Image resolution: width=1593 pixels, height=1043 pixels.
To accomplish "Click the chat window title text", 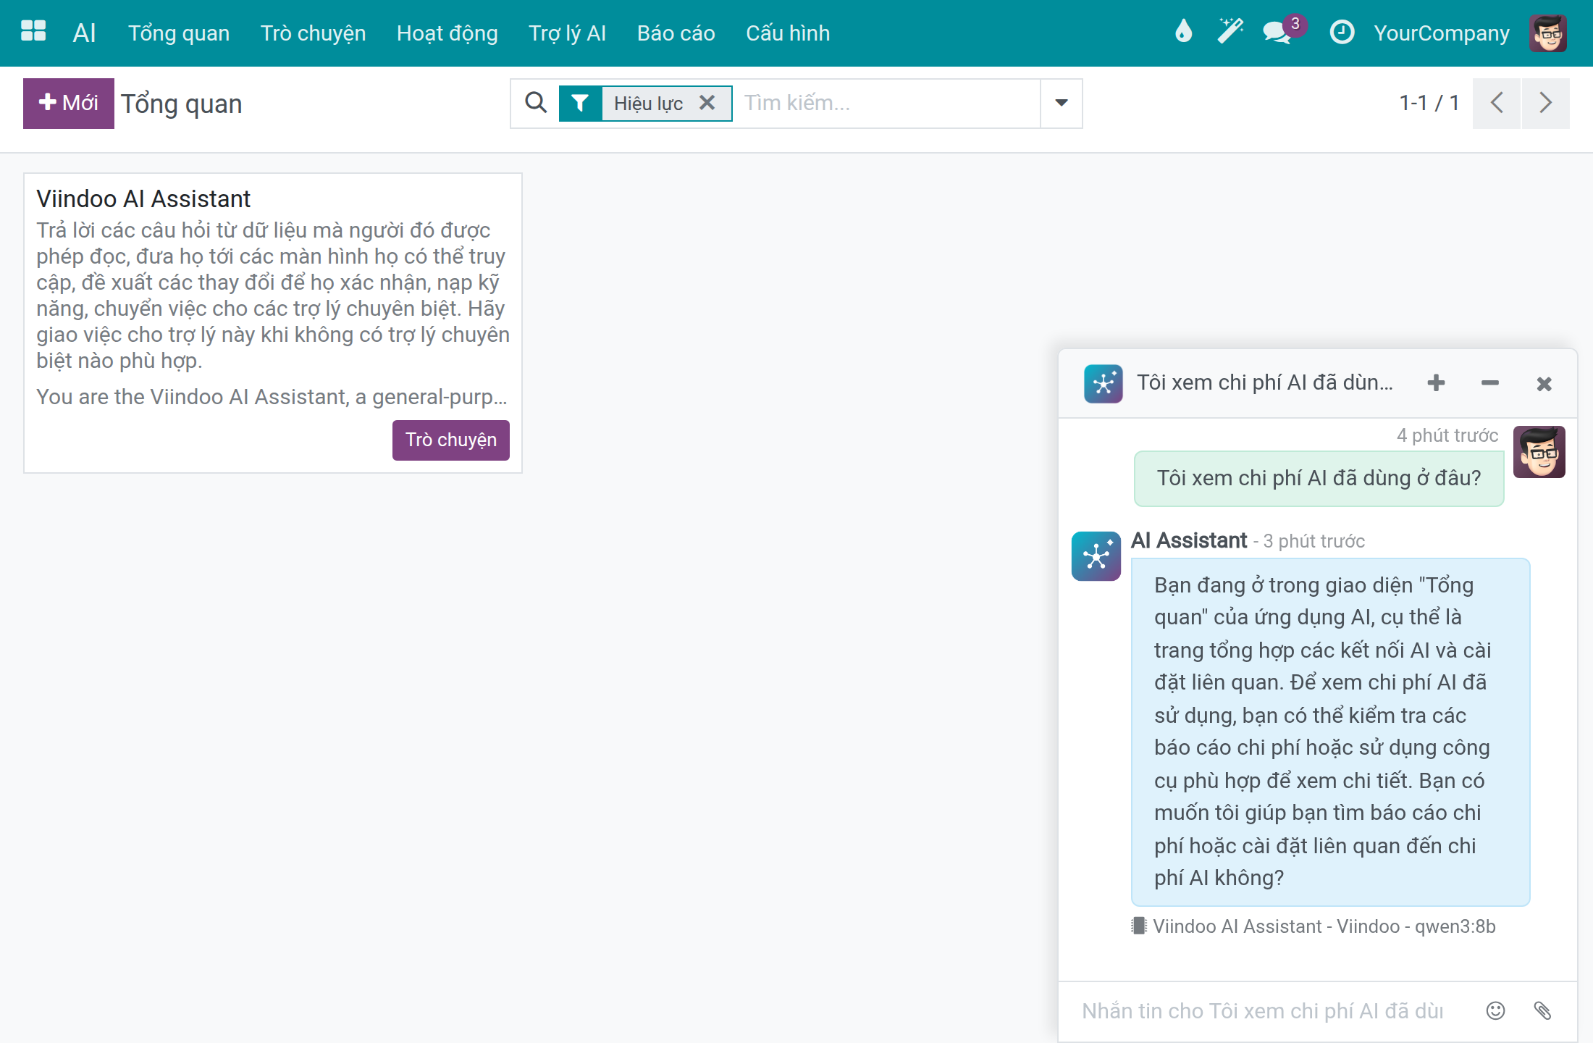I will click(1264, 382).
